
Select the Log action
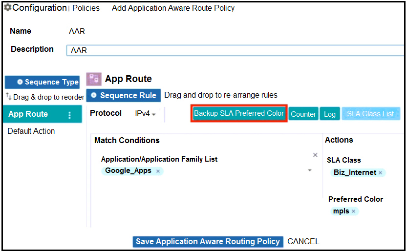(330, 114)
